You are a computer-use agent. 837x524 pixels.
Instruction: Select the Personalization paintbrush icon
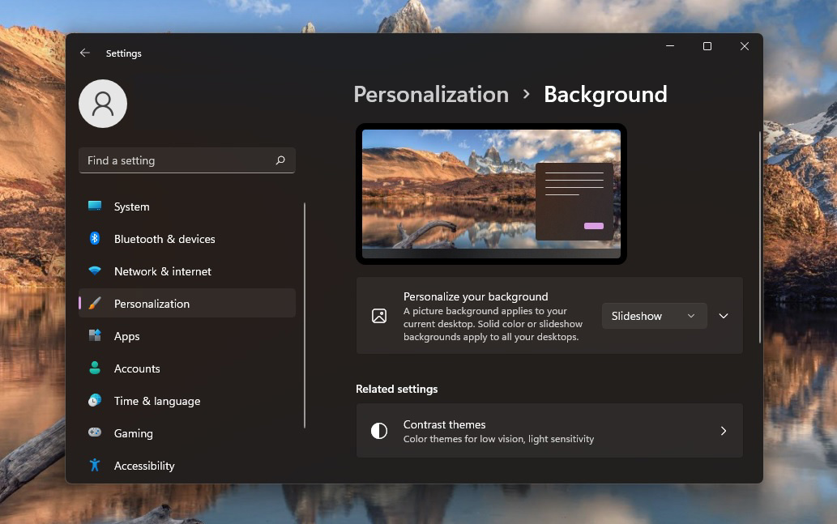pos(96,304)
